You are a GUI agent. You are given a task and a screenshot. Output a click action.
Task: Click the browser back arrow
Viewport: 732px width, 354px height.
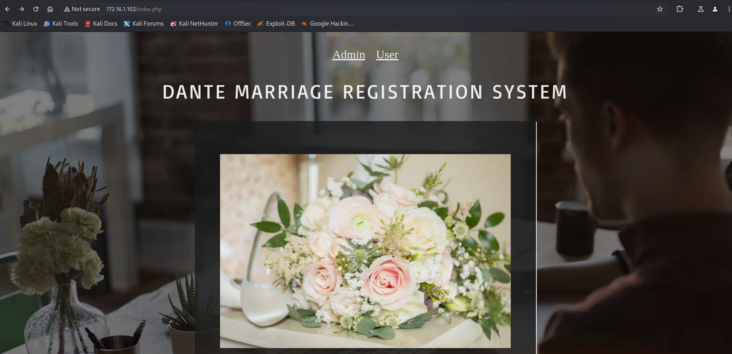tap(7, 9)
